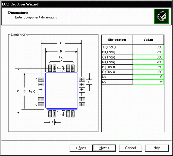173x156 pixels.
Task: Click the green chip component icon
Action: tap(162, 16)
